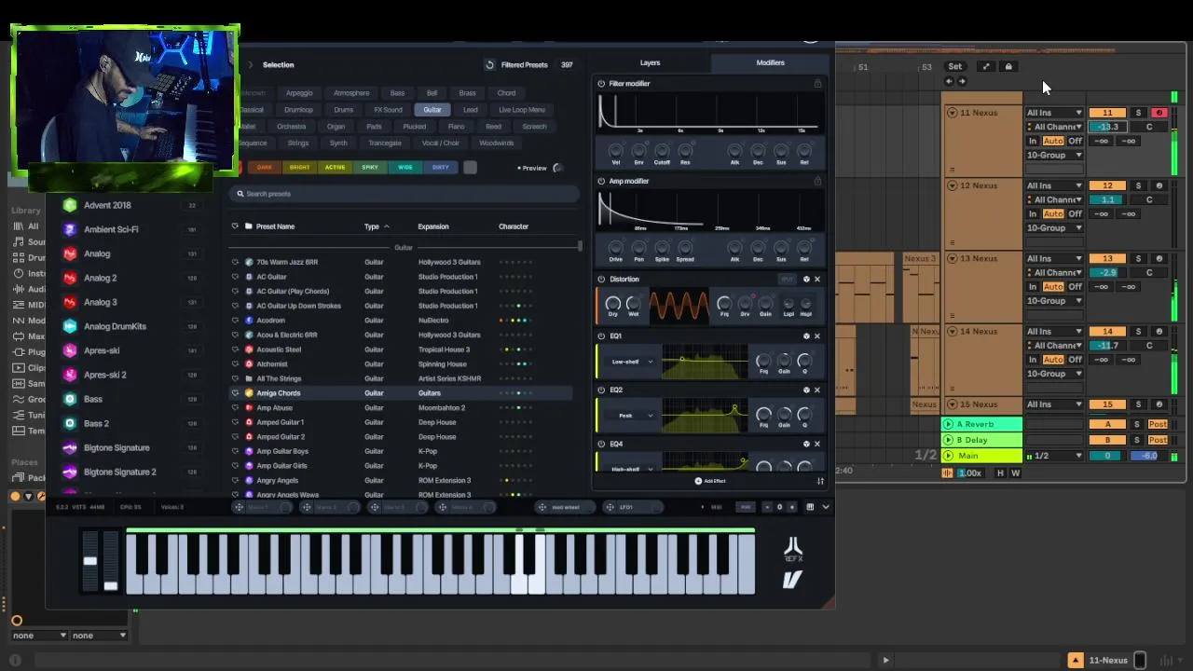Click the Ableton track lock icon

coord(1008,66)
